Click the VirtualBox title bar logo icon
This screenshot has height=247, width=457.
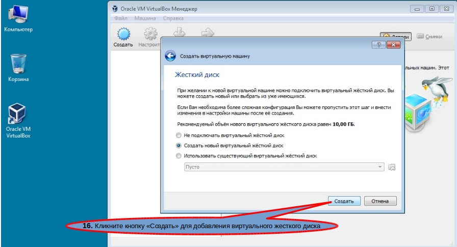click(x=115, y=9)
